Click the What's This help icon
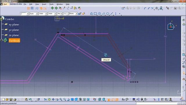Viewport: 186px width, 105px height. 38,99
